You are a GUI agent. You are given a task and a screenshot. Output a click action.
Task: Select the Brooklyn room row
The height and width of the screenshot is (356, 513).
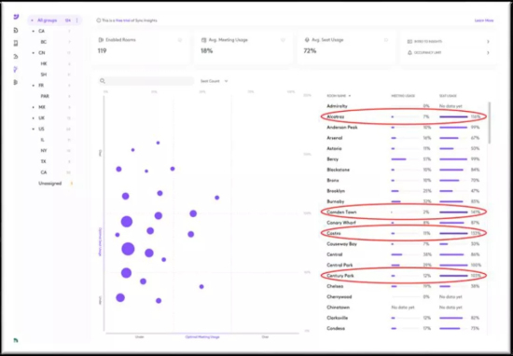(x=404, y=191)
